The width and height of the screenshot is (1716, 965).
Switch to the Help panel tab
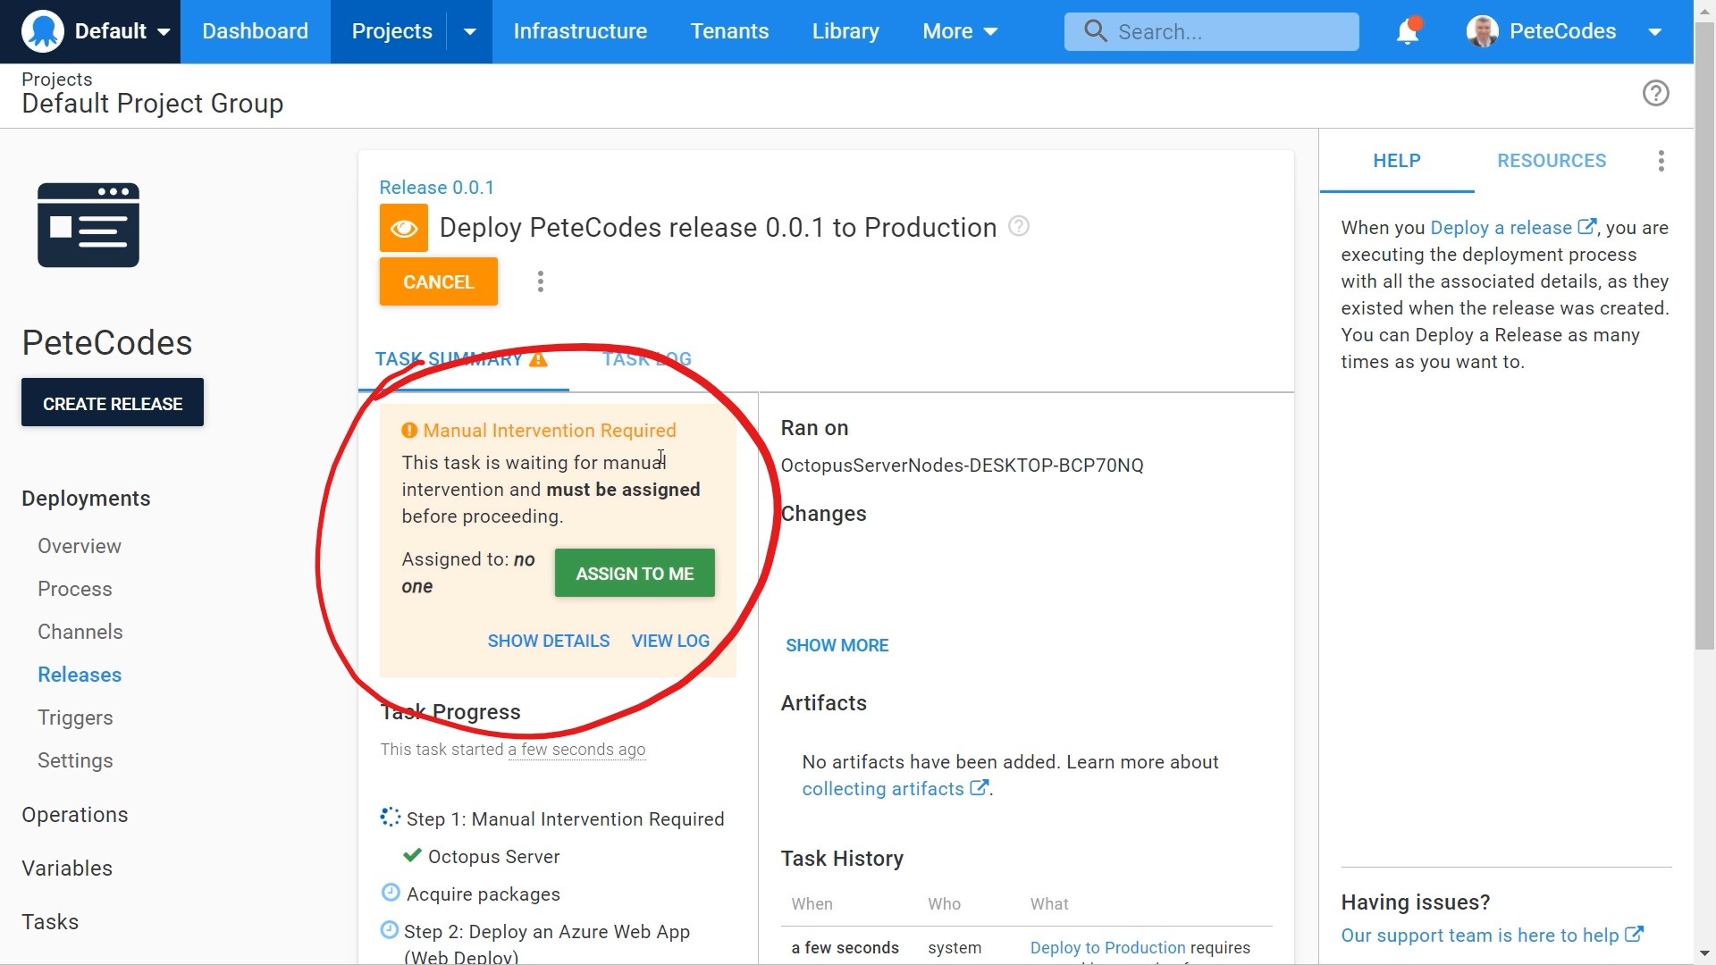[1397, 161]
